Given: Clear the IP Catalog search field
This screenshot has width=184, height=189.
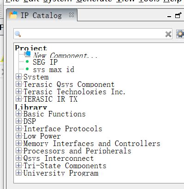Looking at the screenshot, I should pos(168,34).
